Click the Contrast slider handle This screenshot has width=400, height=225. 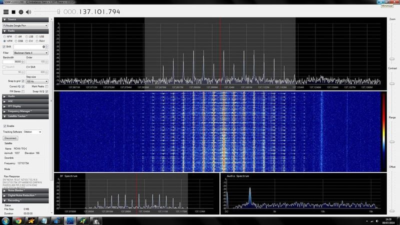coord(392,83)
